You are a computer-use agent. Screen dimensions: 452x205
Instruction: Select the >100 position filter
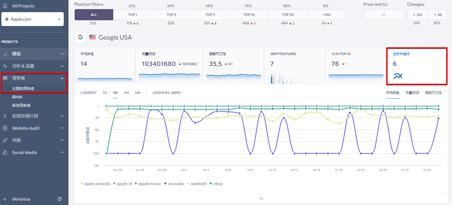click(327, 15)
